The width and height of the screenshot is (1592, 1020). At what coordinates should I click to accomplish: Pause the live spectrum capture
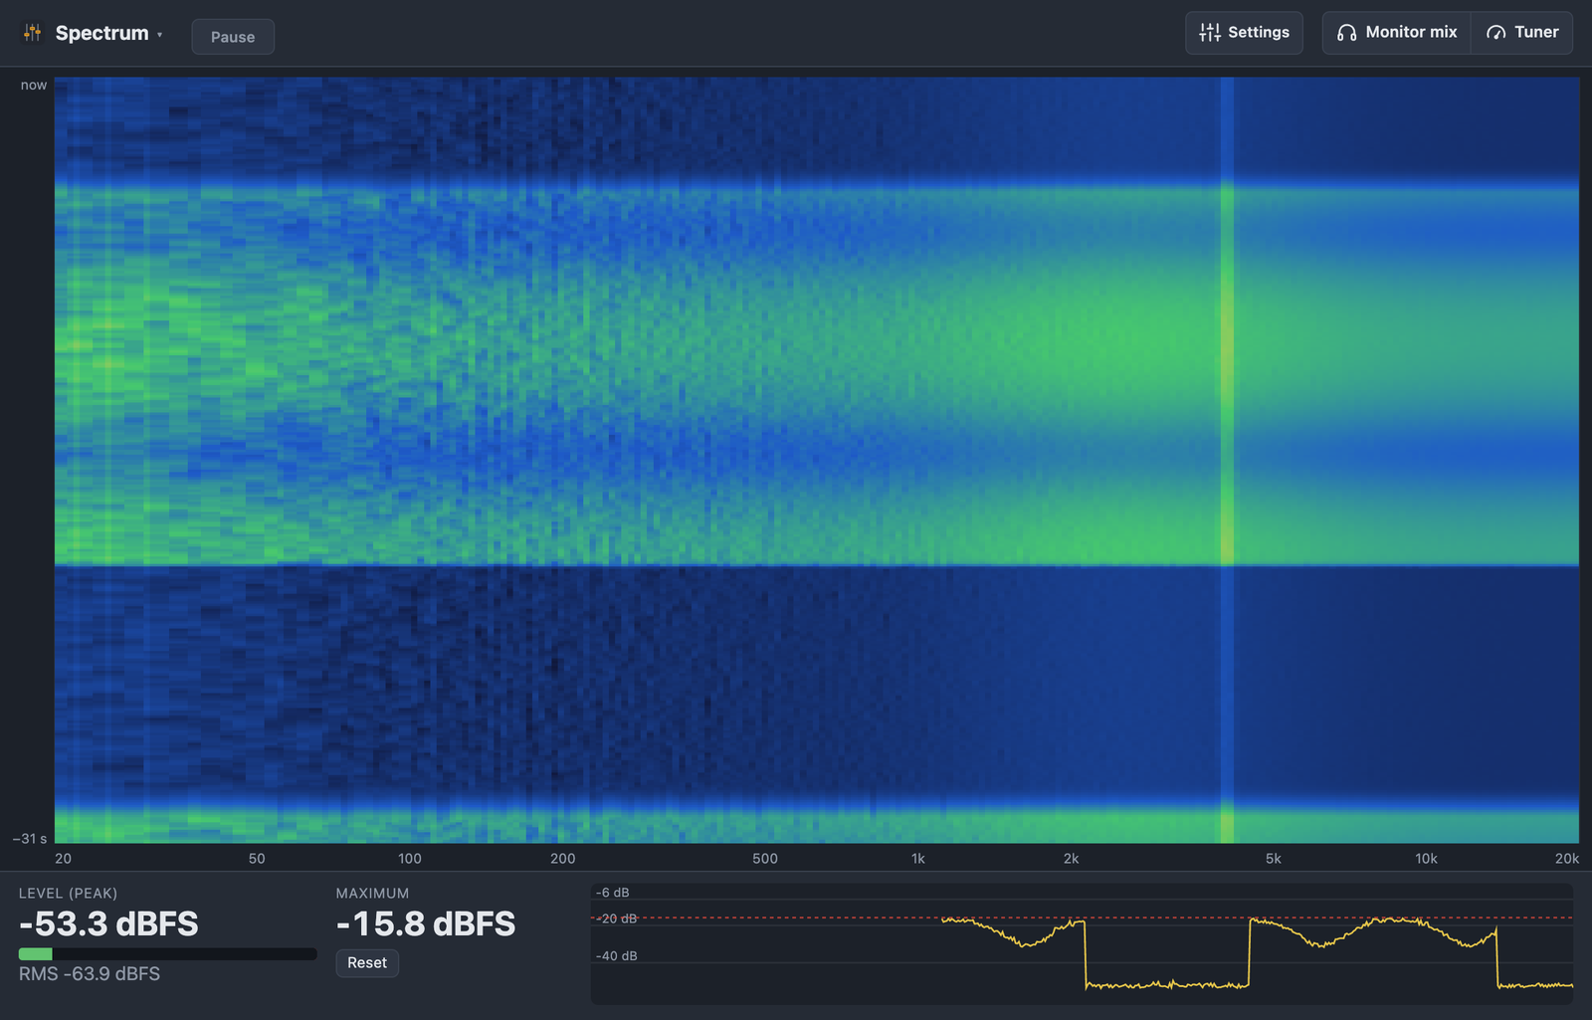(233, 37)
